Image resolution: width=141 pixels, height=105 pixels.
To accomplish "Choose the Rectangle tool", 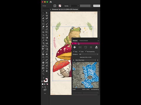I will [x=43, y=24].
